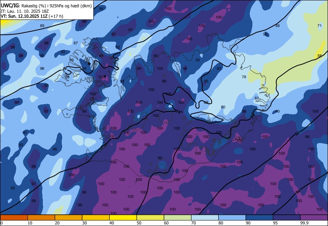
Task: Choose the light green 60–70 legend swatch
Action: 178,218
